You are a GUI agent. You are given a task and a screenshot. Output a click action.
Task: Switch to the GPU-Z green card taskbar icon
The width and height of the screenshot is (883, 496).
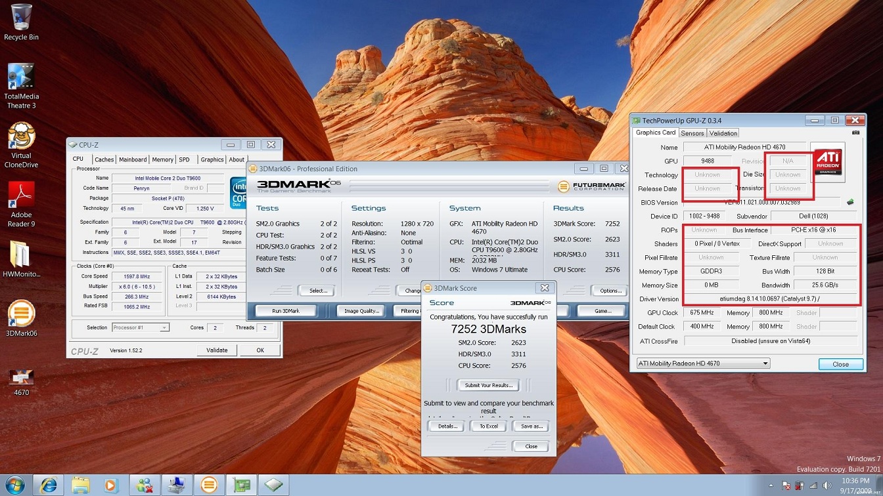pyautogui.click(x=240, y=485)
